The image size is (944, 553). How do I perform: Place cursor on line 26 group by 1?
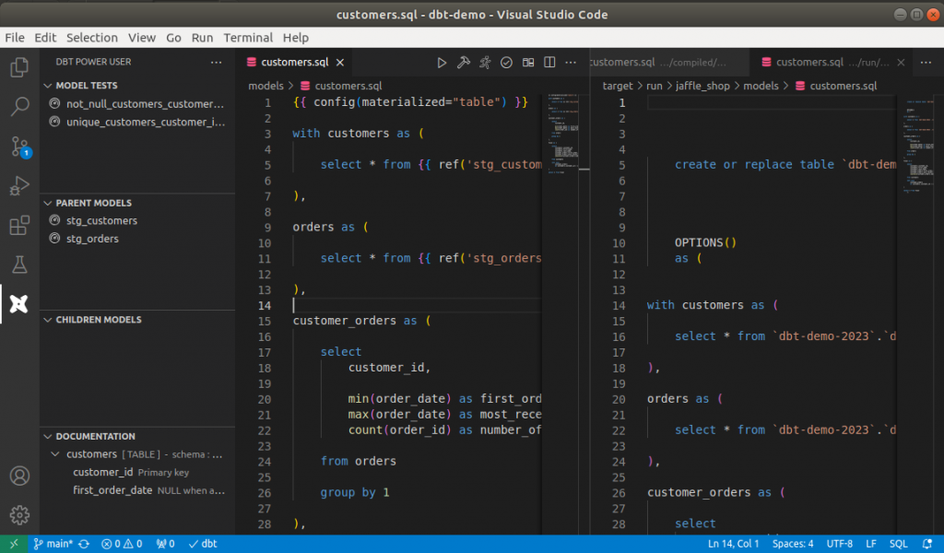[355, 492]
